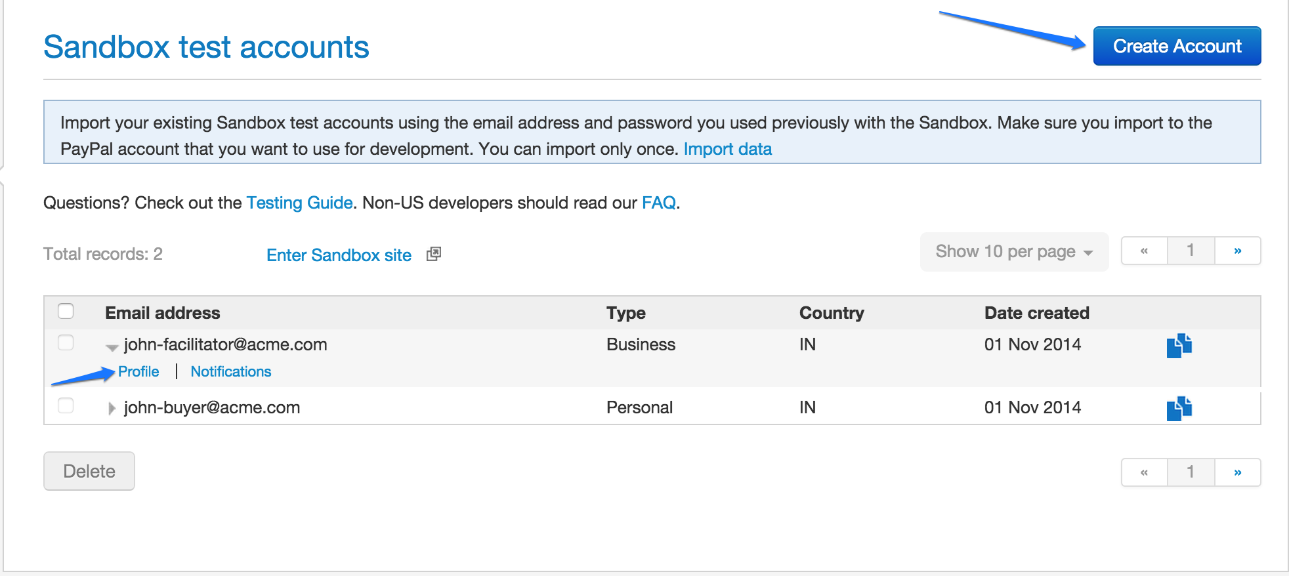Open the Show 10 per page dropdown

click(1014, 252)
